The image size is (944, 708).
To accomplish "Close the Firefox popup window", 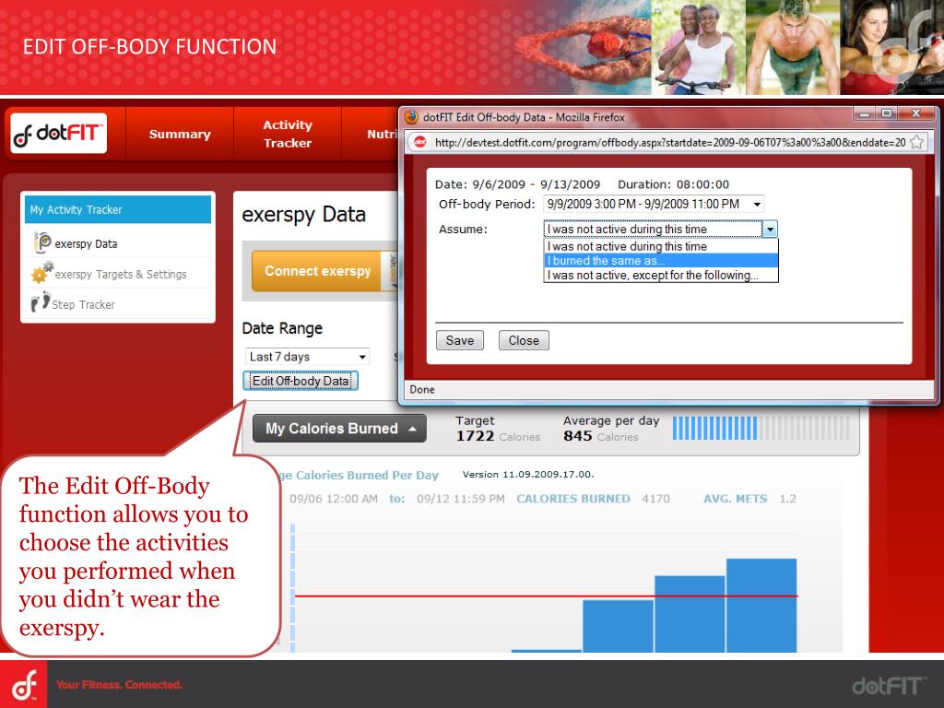I will tap(916, 113).
